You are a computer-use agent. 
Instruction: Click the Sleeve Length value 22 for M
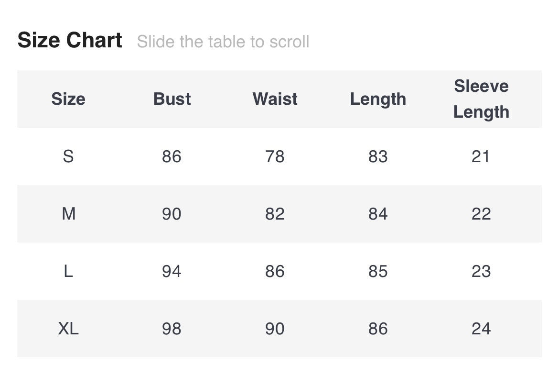pyautogui.click(x=481, y=214)
